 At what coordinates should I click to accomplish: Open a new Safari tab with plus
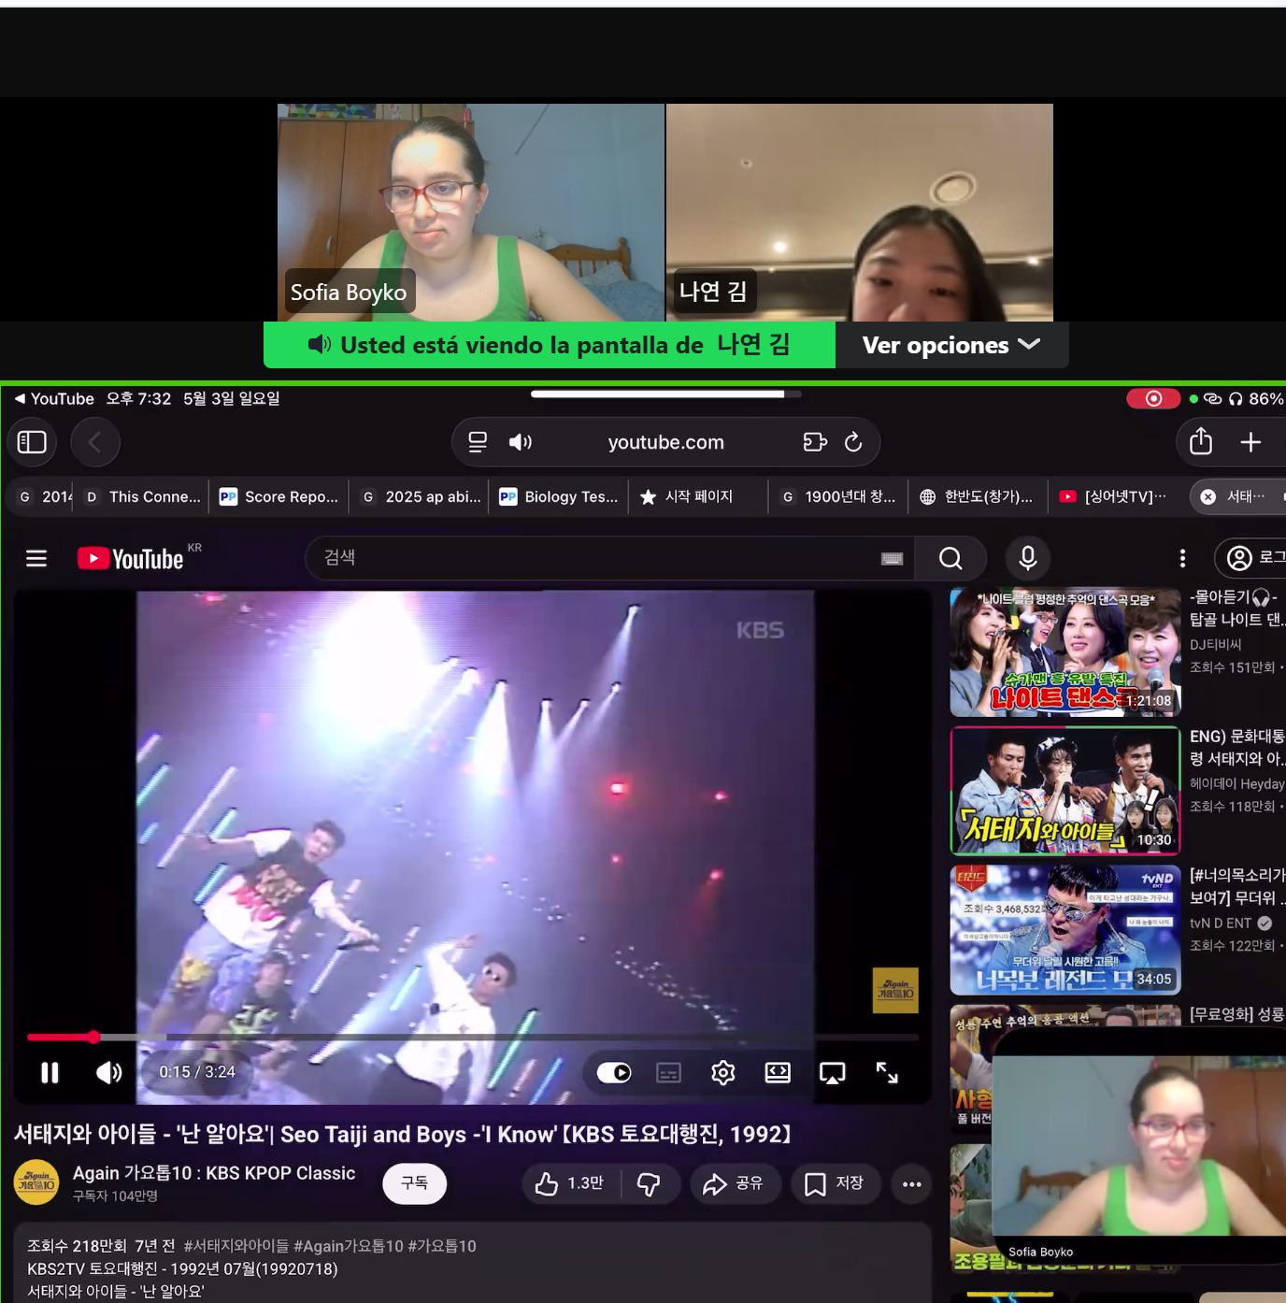tap(1250, 442)
